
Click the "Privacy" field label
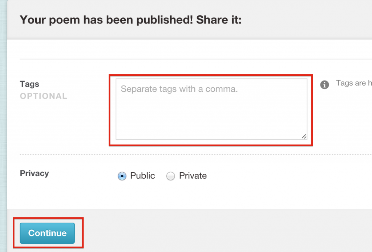tap(35, 173)
